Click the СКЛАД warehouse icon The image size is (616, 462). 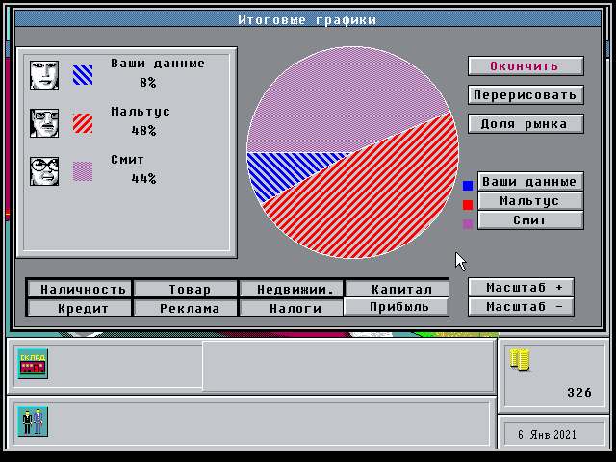pos(33,364)
